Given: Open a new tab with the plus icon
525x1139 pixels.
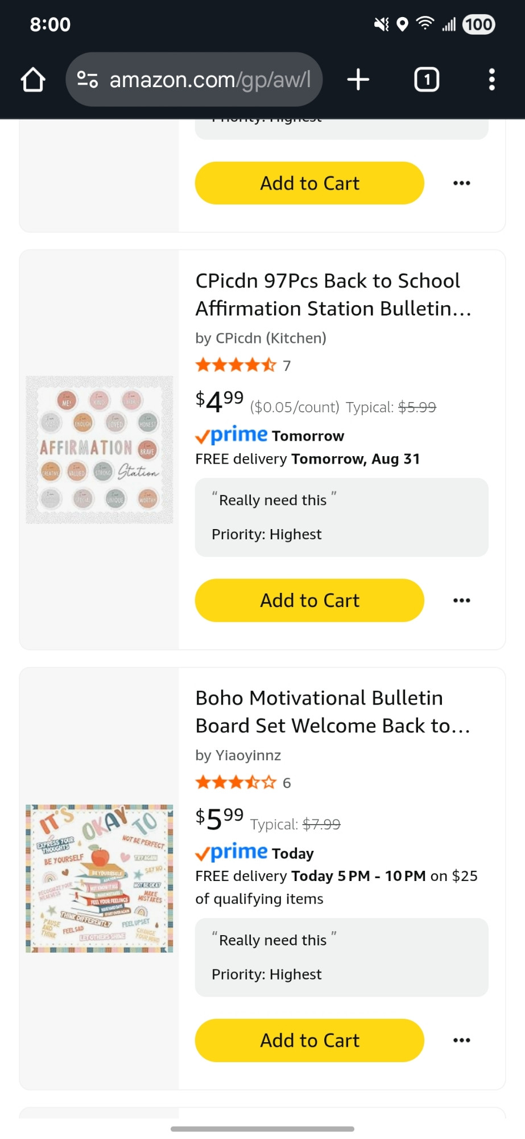Looking at the screenshot, I should click(x=358, y=80).
